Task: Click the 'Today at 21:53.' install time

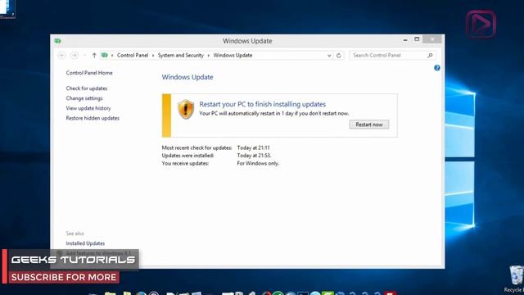Action: pyautogui.click(x=254, y=156)
